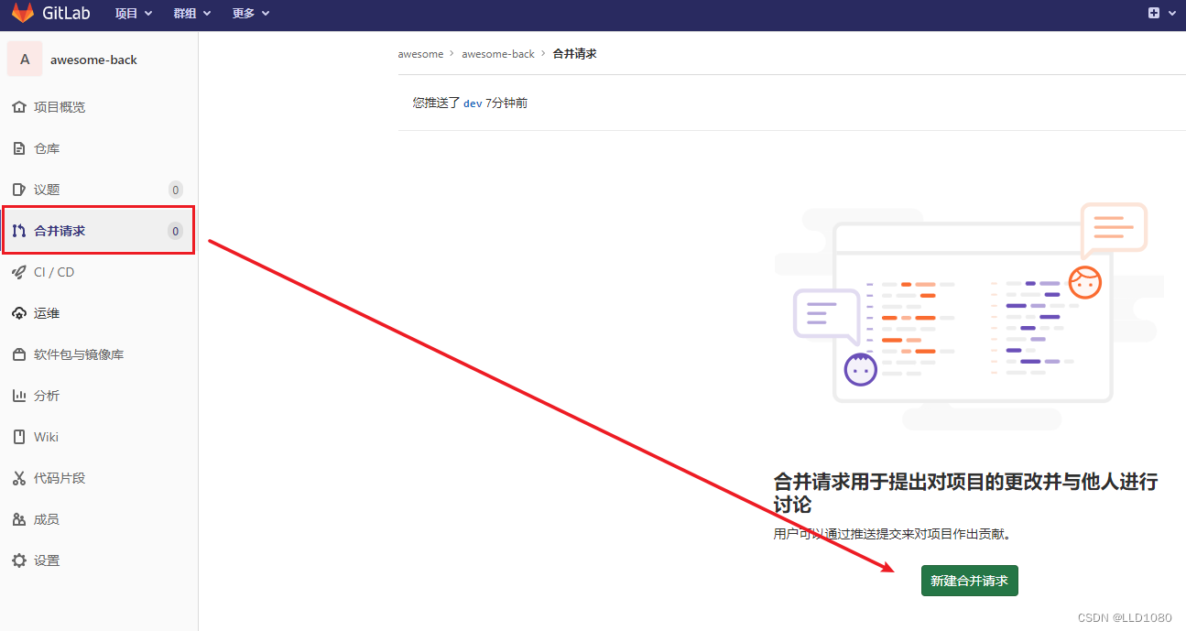Click the text 用户可以通过推送提交来对项目作出贡献。
Image resolution: width=1186 pixels, height=631 pixels.
point(893,534)
